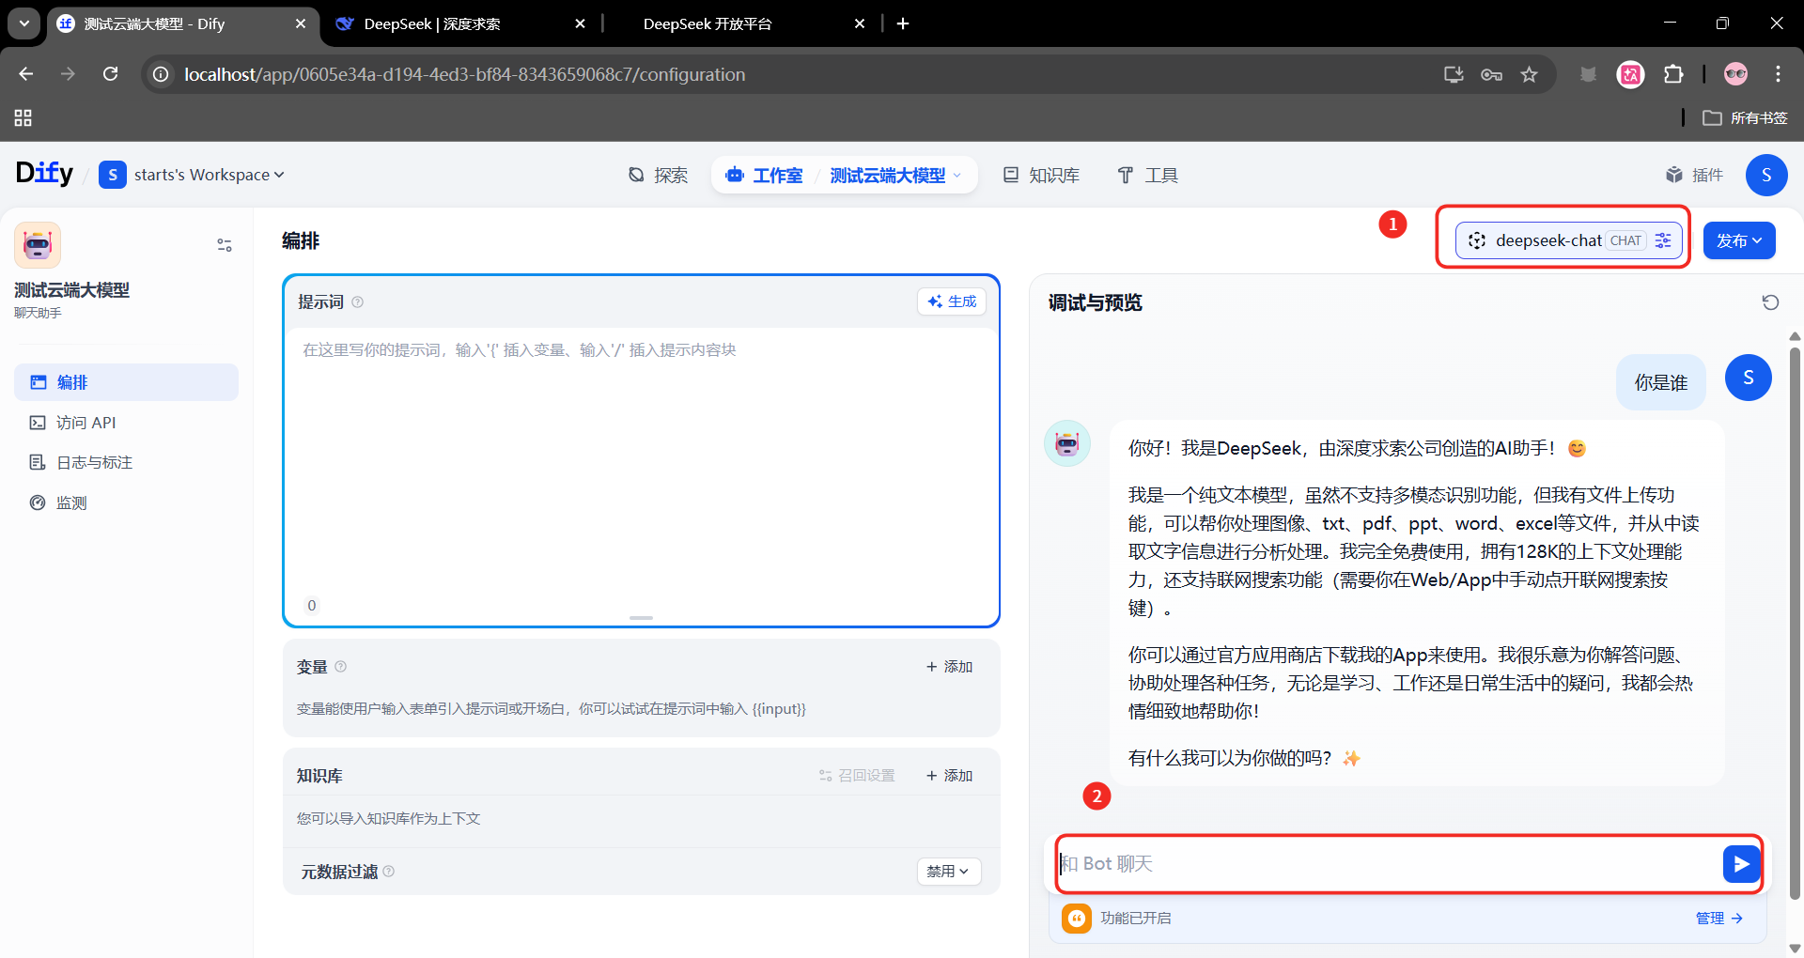The height and width of the screenshot is (958, 1804).
Task: Open the bookmarks bar apps grid icon
Action: click(23, 117)
